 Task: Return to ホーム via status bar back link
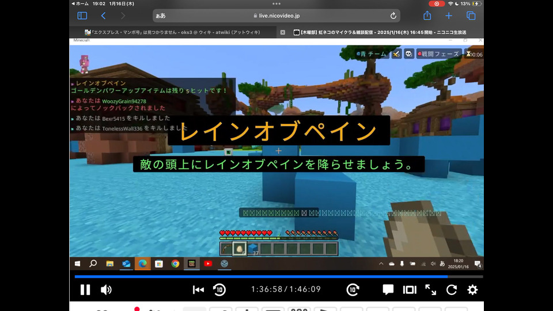[x=80, y=3]
